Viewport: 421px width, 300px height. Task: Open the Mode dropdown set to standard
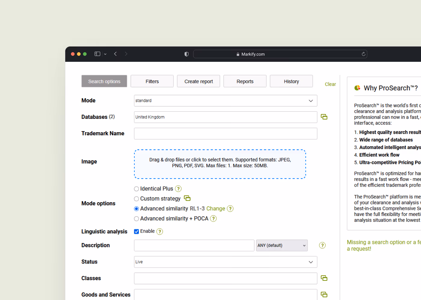pyautogui.click(x=226, y=100)
